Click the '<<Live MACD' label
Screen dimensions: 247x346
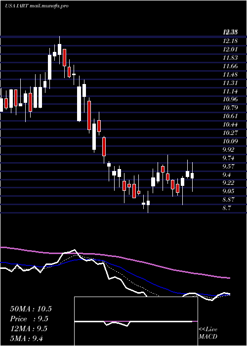tap(208, 333)
